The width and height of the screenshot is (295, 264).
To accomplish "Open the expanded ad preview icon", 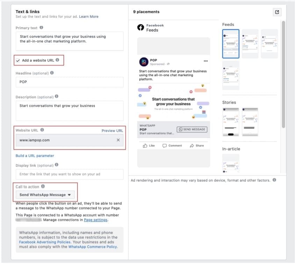I will pos(277,12).
